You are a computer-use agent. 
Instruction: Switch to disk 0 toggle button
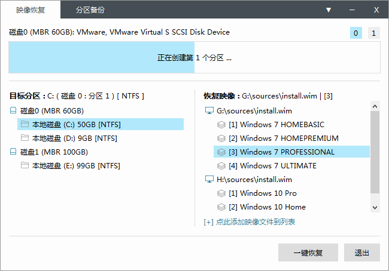(x=356, y=33)
